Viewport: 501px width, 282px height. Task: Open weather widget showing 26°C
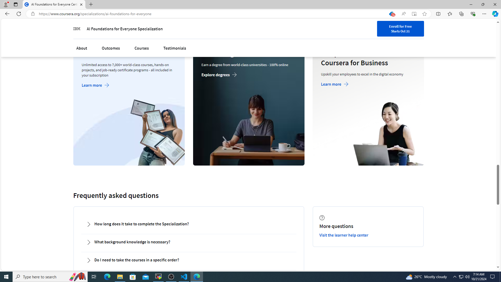tap(426, 277)
